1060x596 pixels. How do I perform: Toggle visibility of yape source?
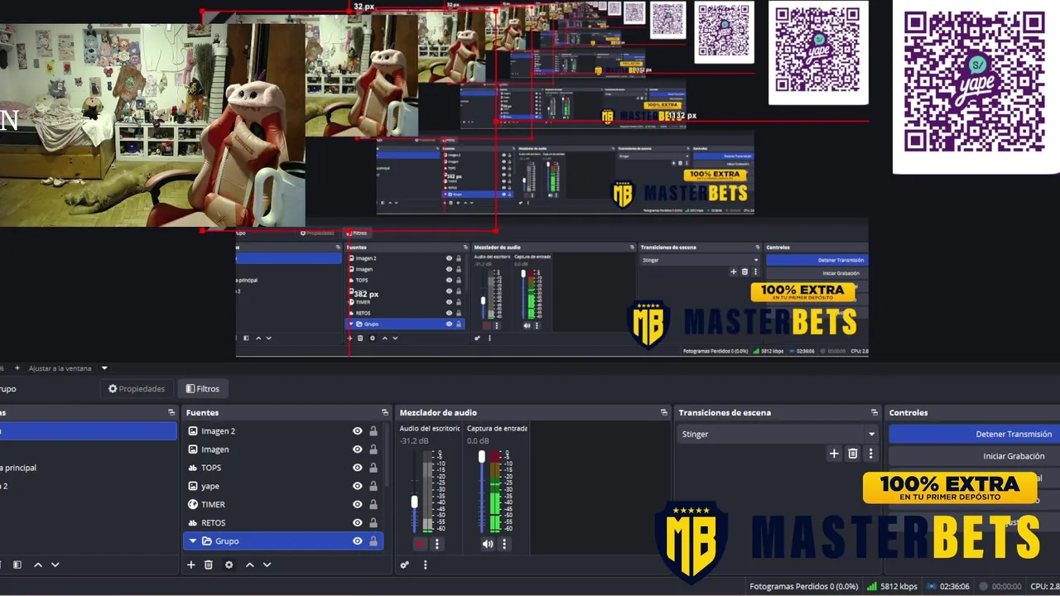pos(358,486)
